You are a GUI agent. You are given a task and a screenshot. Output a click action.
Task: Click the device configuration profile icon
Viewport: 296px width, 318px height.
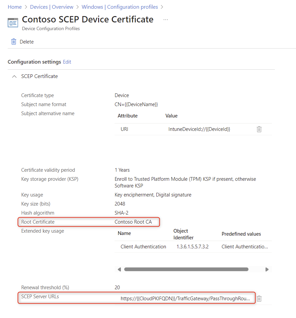(x=13, y=22)
